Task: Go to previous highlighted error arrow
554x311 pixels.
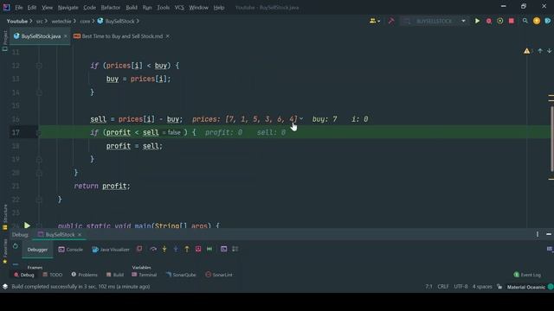Action: [540, 51]
